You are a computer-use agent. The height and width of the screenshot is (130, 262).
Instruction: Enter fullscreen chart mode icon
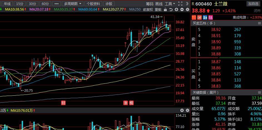point(180,4)
